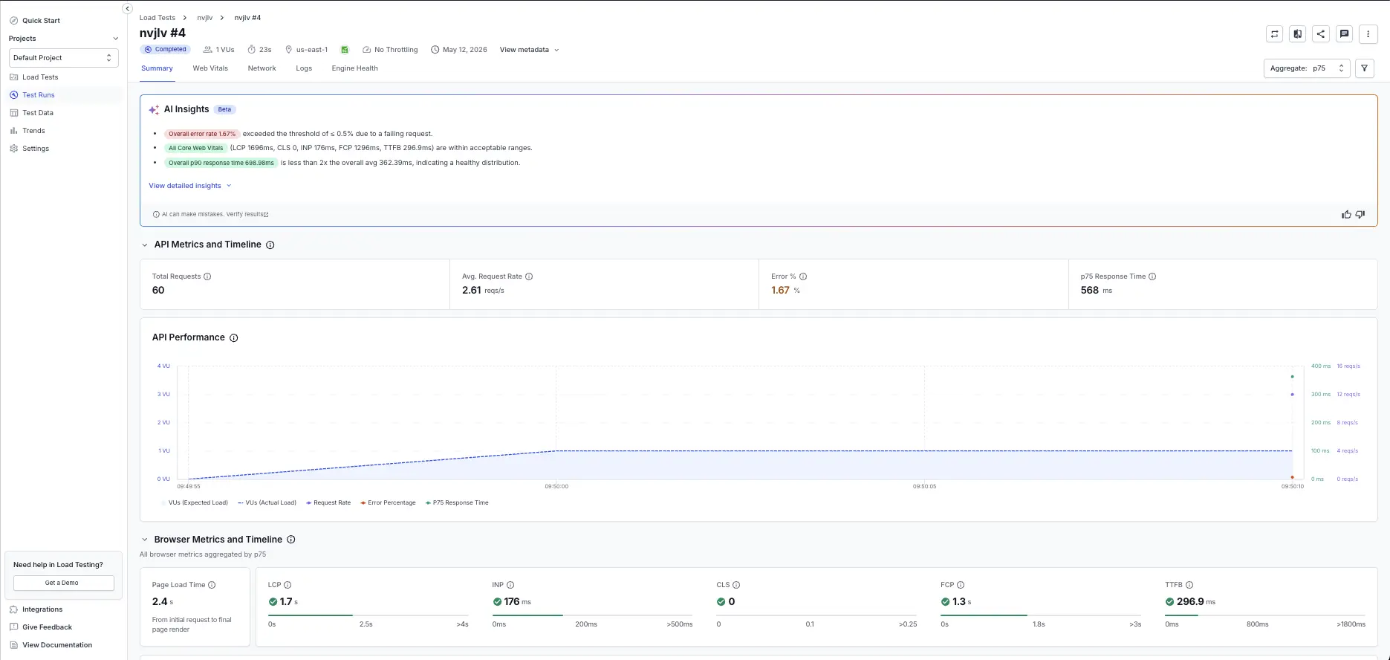Expand View metadata dropdown
1390x660 pixels.
(529, 50)
